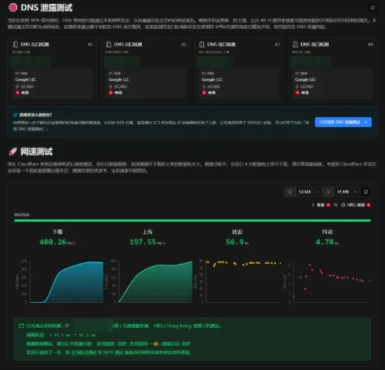The image size is (385, 370).
Task: Click the DNS 泄露测试 heading
Action: 46,8
